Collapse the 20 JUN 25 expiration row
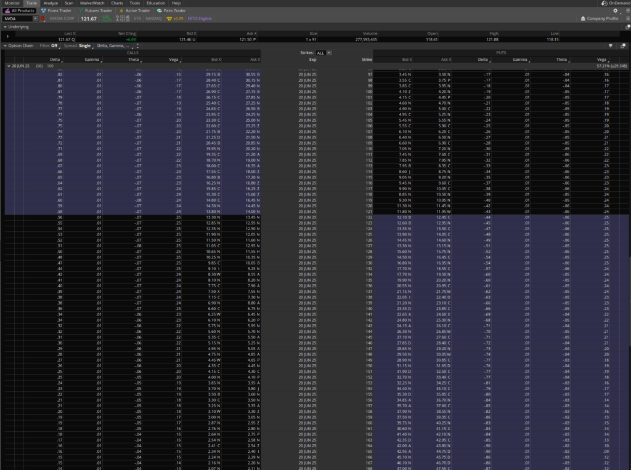This screenshot has width=631, height=470. point(9,65)
